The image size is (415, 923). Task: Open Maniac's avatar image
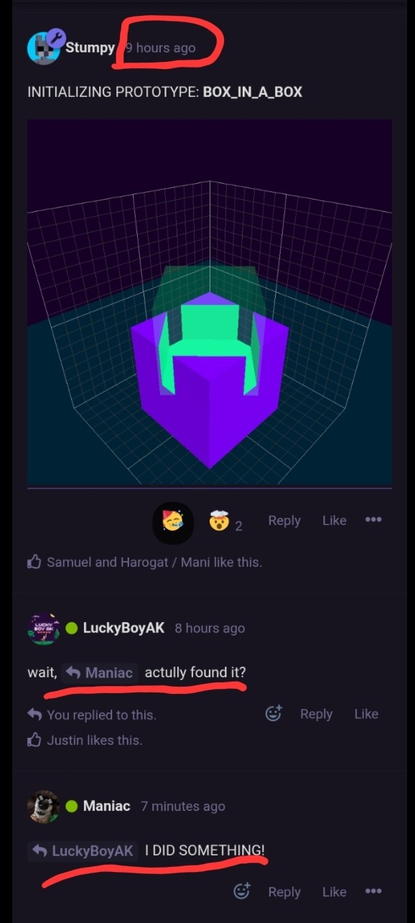(43, 807)
